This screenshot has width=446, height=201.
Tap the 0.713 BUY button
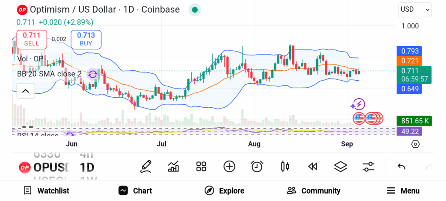(86, 39)
